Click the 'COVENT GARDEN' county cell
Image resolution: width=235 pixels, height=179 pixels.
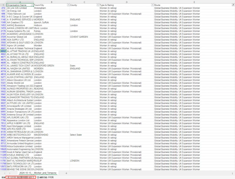tap(84, 37)
